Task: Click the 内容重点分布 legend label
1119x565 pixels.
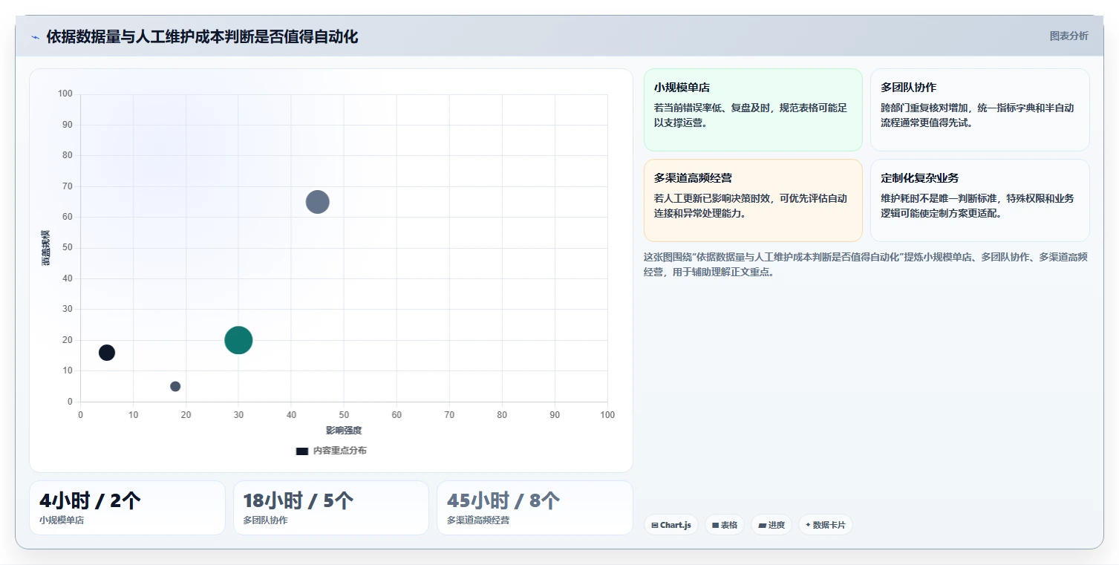Action: tap(339, 451)
